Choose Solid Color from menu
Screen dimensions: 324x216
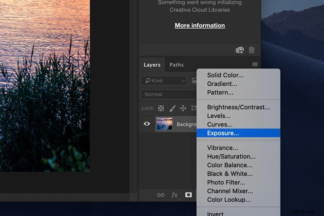pyautogui.click(x=238, y=75)
